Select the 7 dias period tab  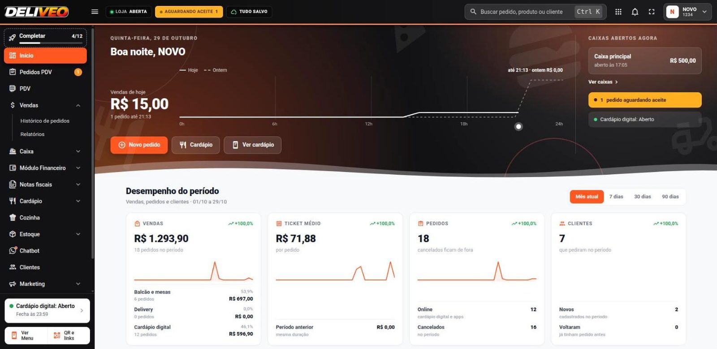tap(616, 197)
